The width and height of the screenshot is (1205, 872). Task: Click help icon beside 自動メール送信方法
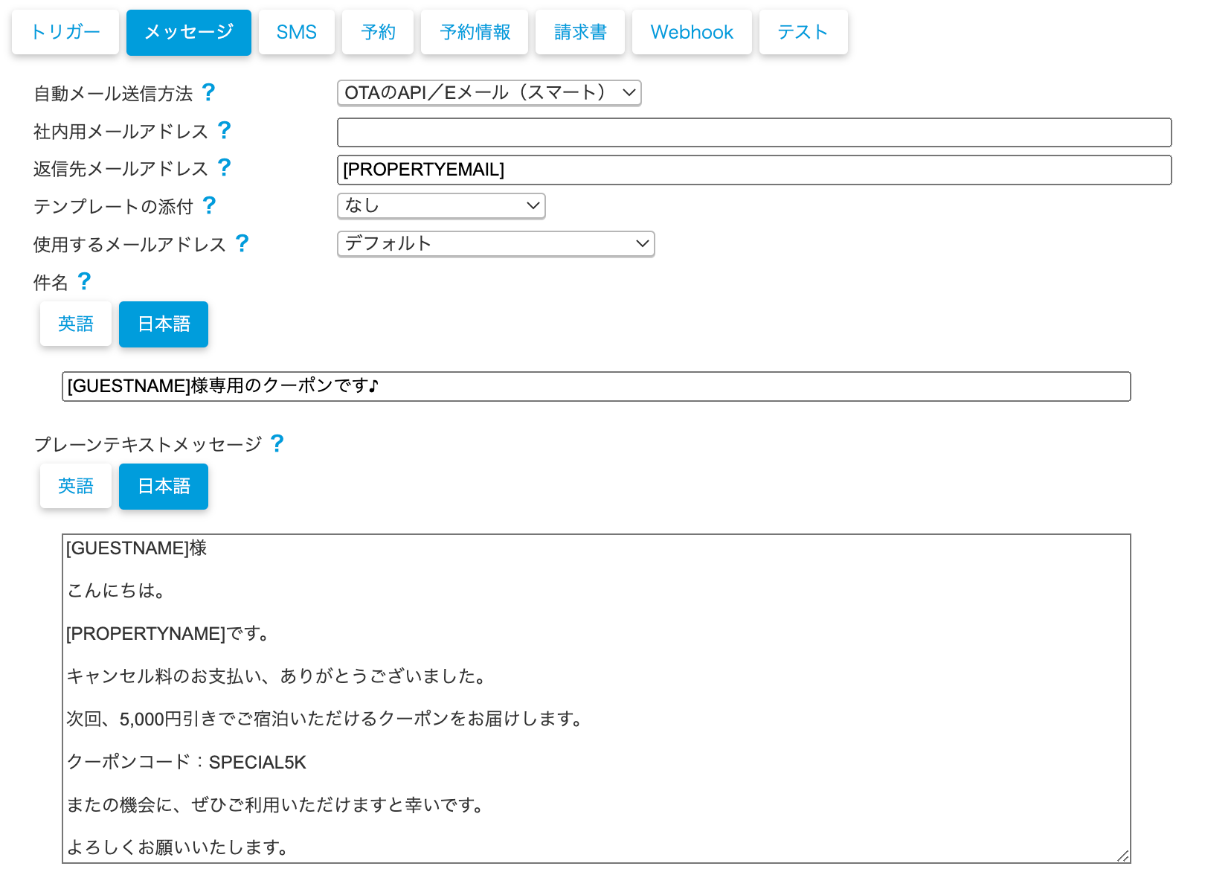[x=208, y=92]
